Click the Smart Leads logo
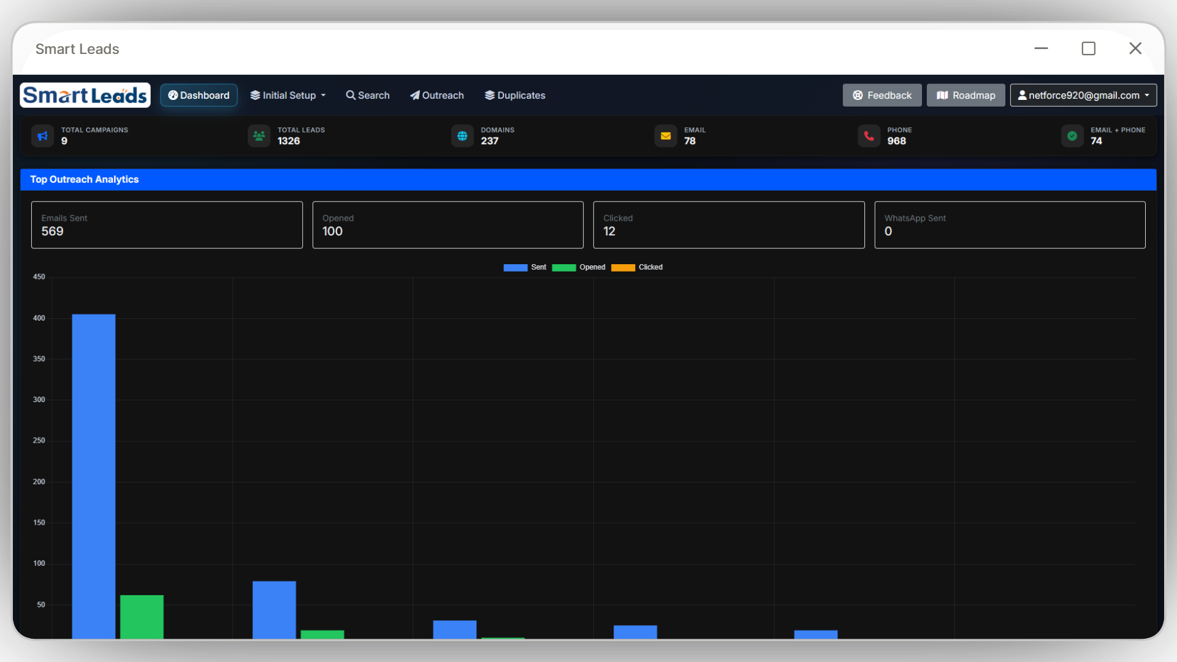The width and height of the screenshot is (1177, 662). [85, 95]
